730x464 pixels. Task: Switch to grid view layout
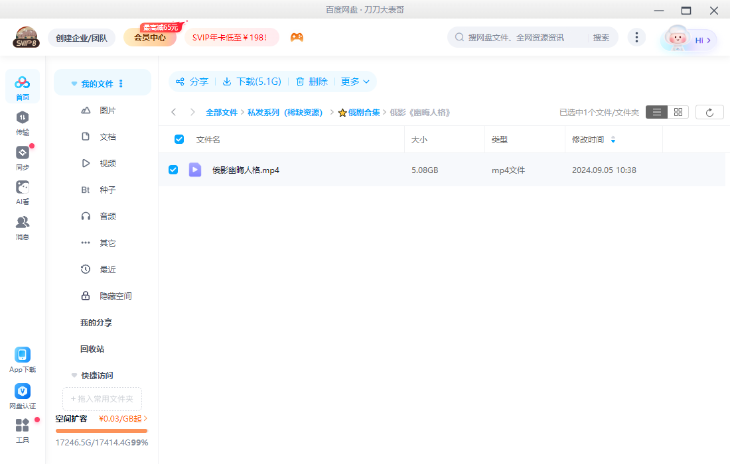[678, 111]
